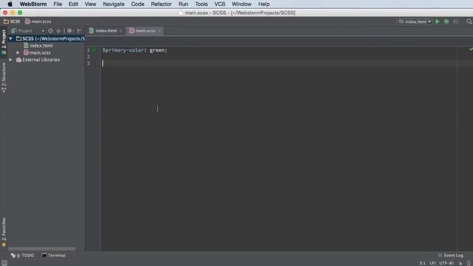Toggle tool window buttons at bottom-left corner
The image size is (473, 266).
click(4, 263)
